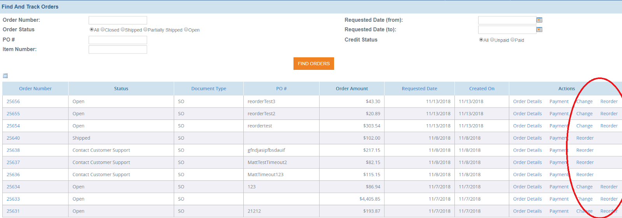Open order 25656 link
622x218 pixels.
coord(13,101)
